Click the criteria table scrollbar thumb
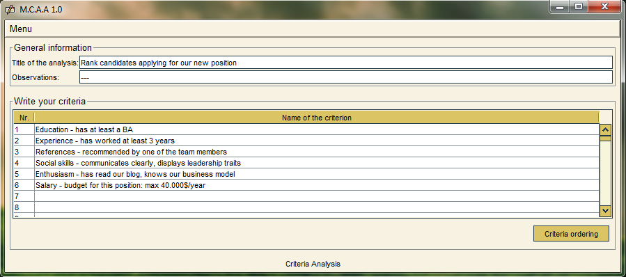The image size is (626, 277). pyautogui.click(x=605, y=138)
